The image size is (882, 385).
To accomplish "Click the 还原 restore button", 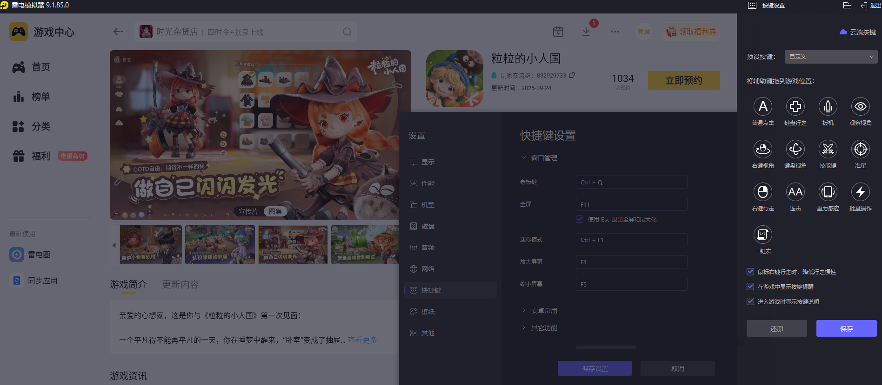I will tap(777, 328).
